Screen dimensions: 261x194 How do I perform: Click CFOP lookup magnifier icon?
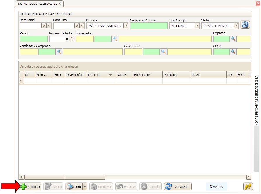coord(233,52)
